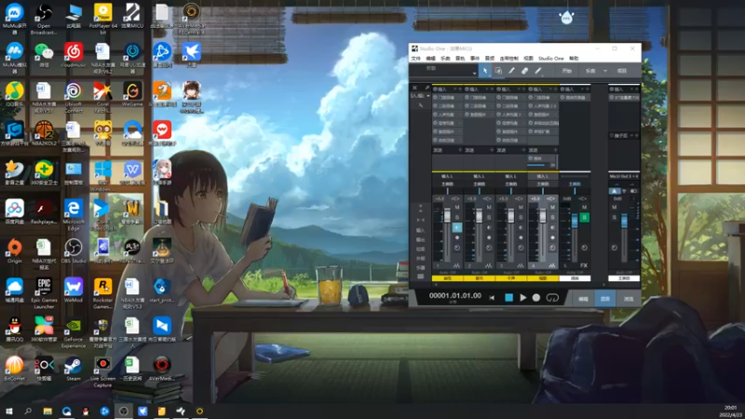The image size is (745, 419).
Task: Select the pencil paint tool left of eraser
Action: (x=511, y=71)
